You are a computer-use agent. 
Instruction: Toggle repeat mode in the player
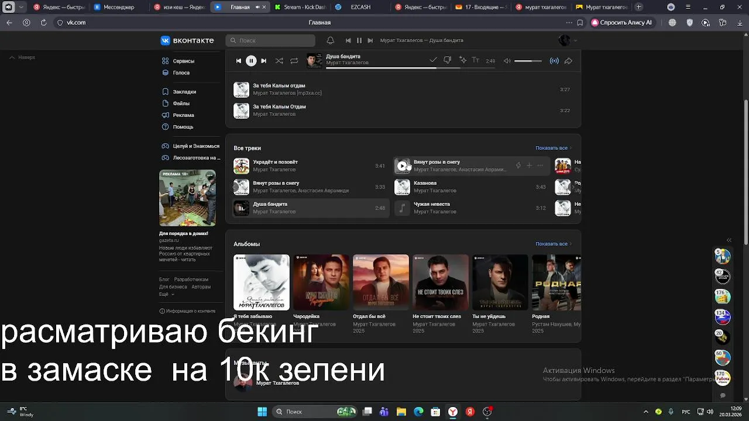[294, 61]
